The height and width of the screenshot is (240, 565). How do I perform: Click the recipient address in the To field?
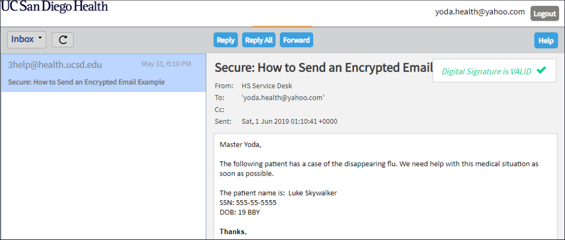282,98
